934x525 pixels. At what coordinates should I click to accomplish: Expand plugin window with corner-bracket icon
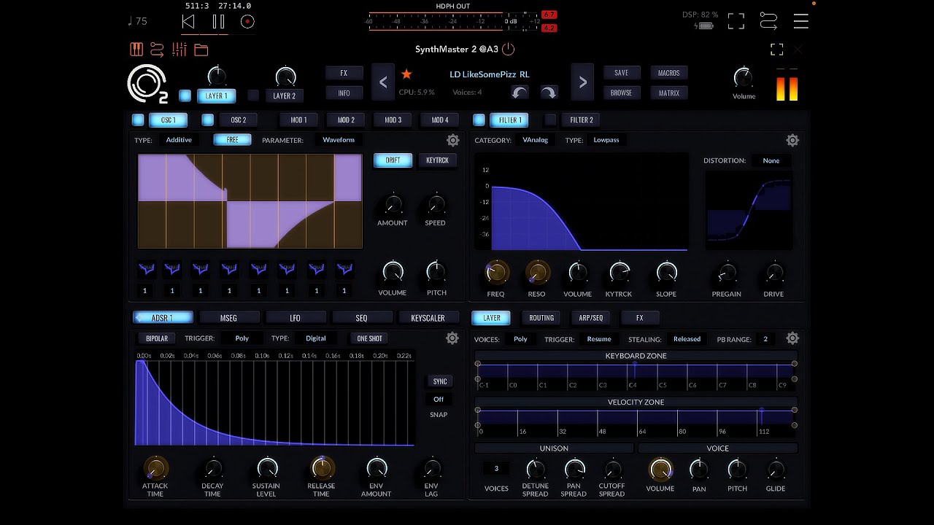point(777,50)
